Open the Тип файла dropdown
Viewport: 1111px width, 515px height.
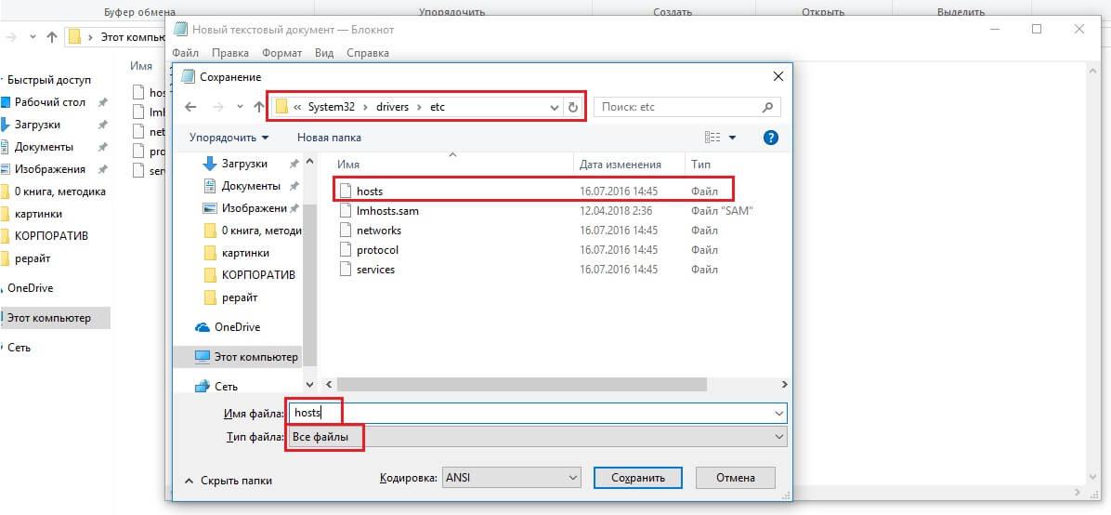[x=537, y=437]
